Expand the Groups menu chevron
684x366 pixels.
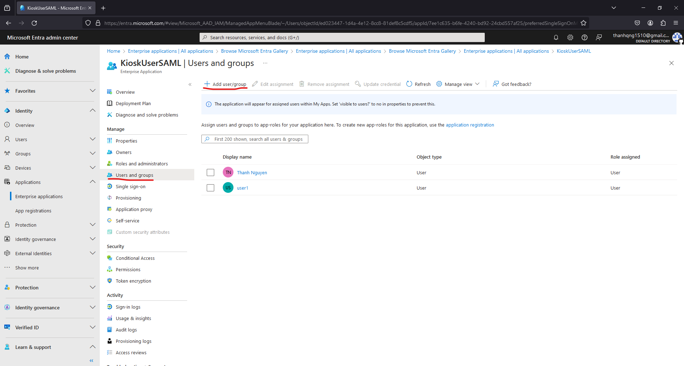point(93,154)
